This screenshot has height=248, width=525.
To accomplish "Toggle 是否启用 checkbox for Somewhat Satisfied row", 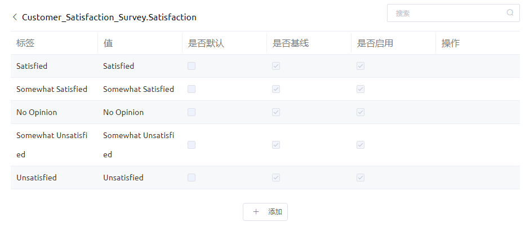I will tap(361, 89).
